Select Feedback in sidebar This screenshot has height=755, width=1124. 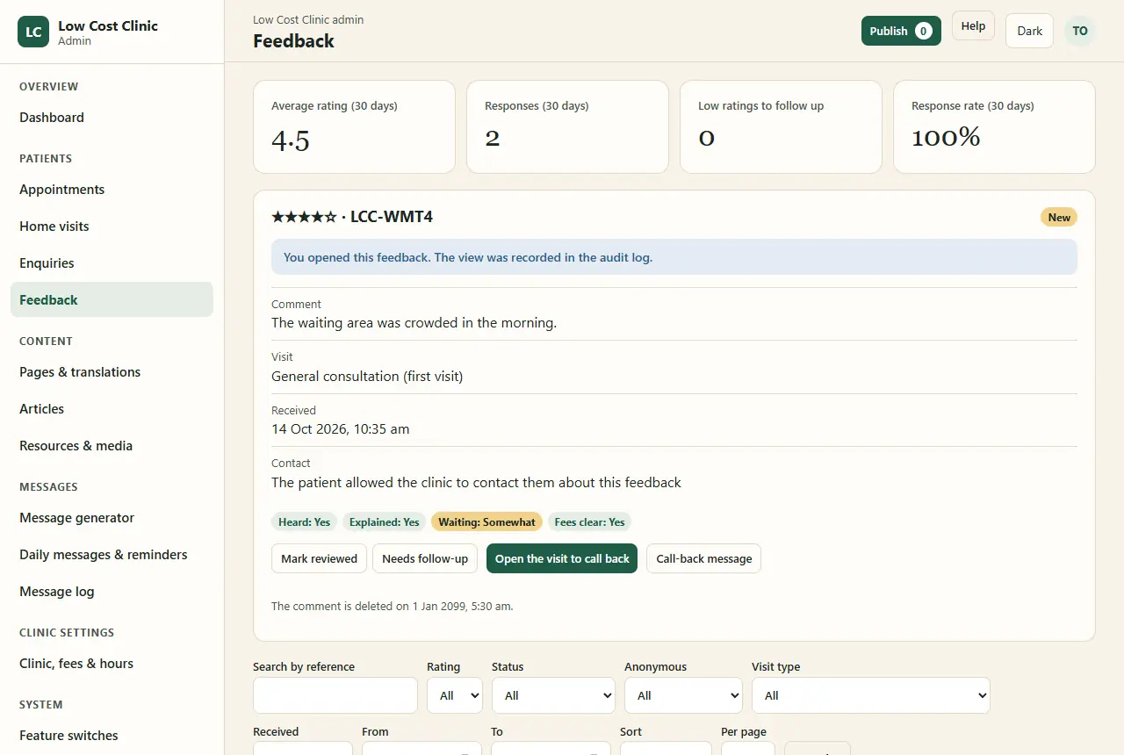click(x=112, y=299)
